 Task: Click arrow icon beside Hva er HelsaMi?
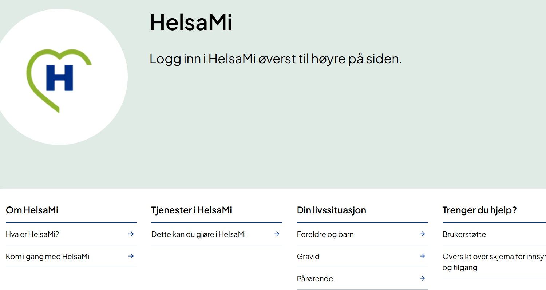(131, 234)
